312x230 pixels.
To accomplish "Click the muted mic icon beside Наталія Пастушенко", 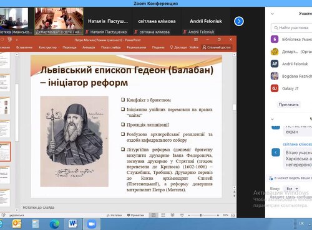I will point(87,32).
